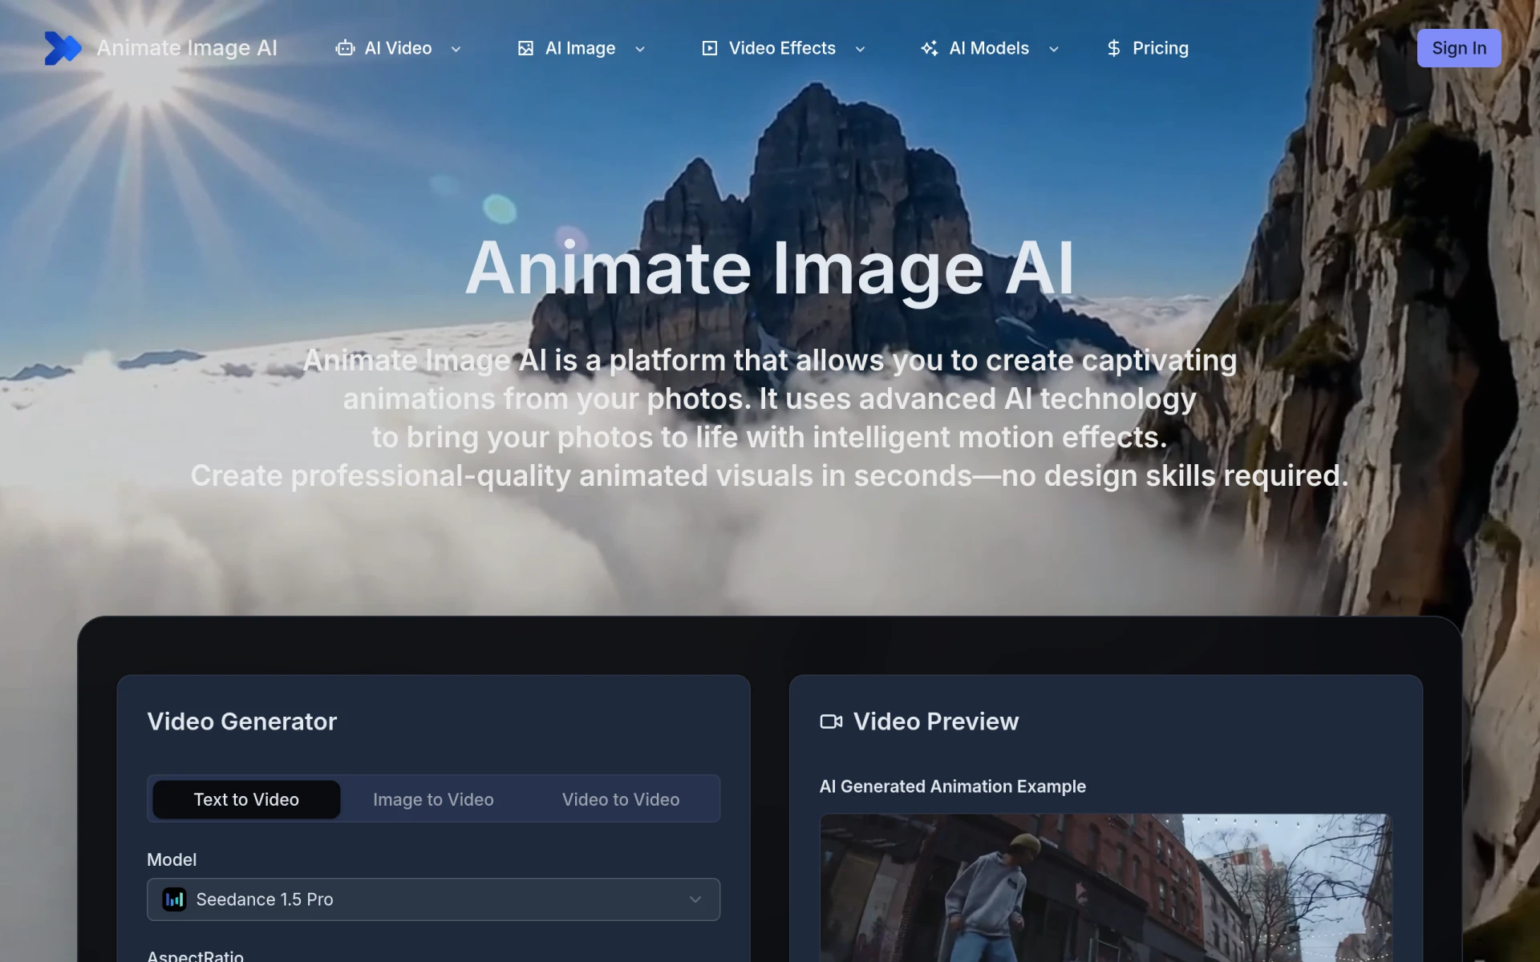Click the large Animate Image AI hero title
This screenshot has height=962, width=1540.
(x=769, y=269)
